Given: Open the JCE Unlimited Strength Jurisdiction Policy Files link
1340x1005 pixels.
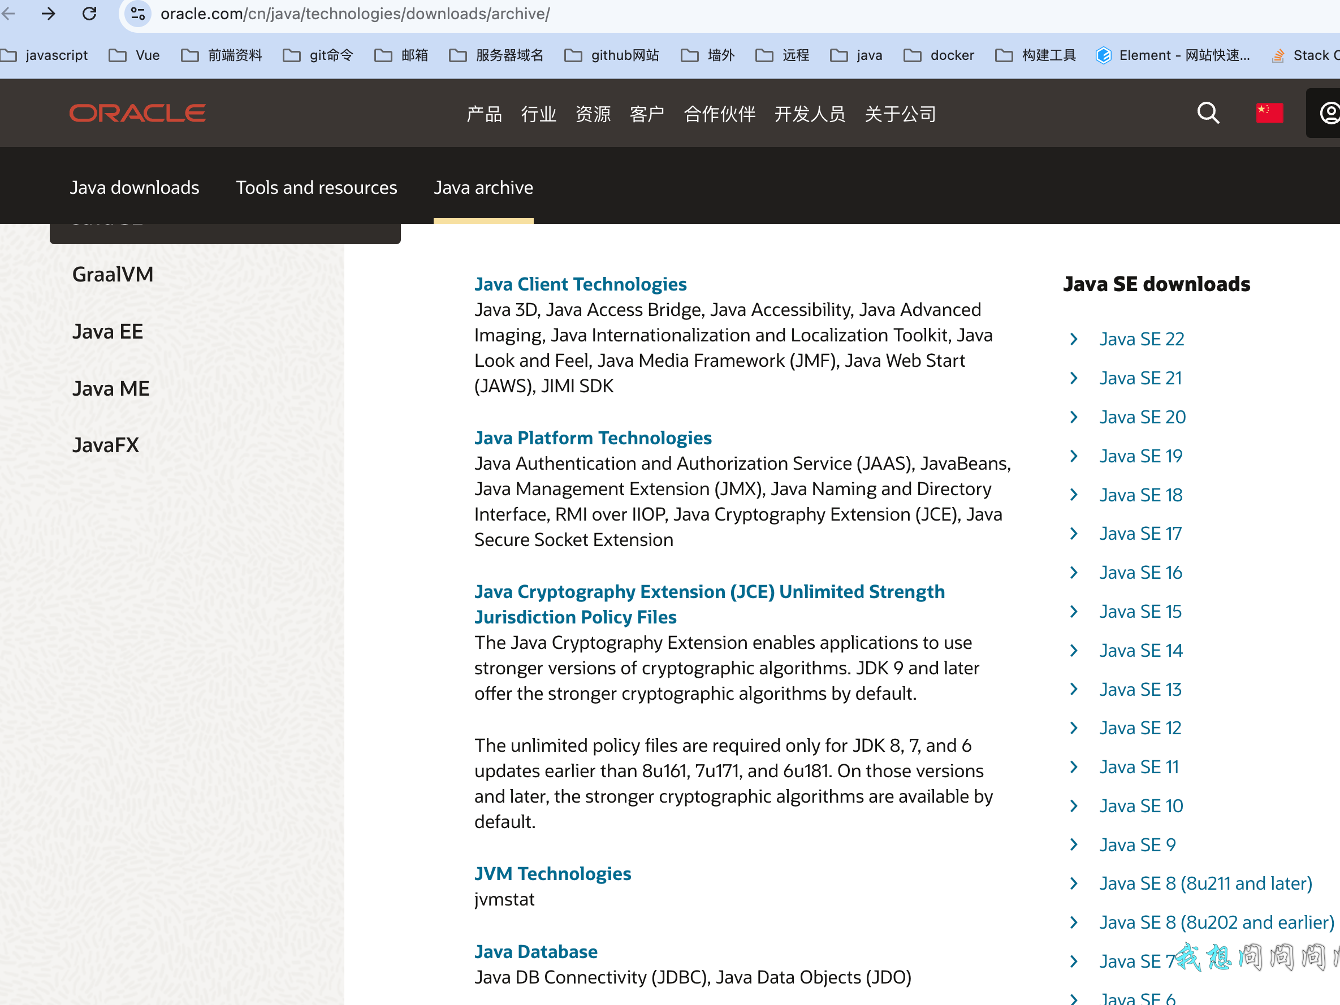Looking at the screenshot, I should pos(710,604).
